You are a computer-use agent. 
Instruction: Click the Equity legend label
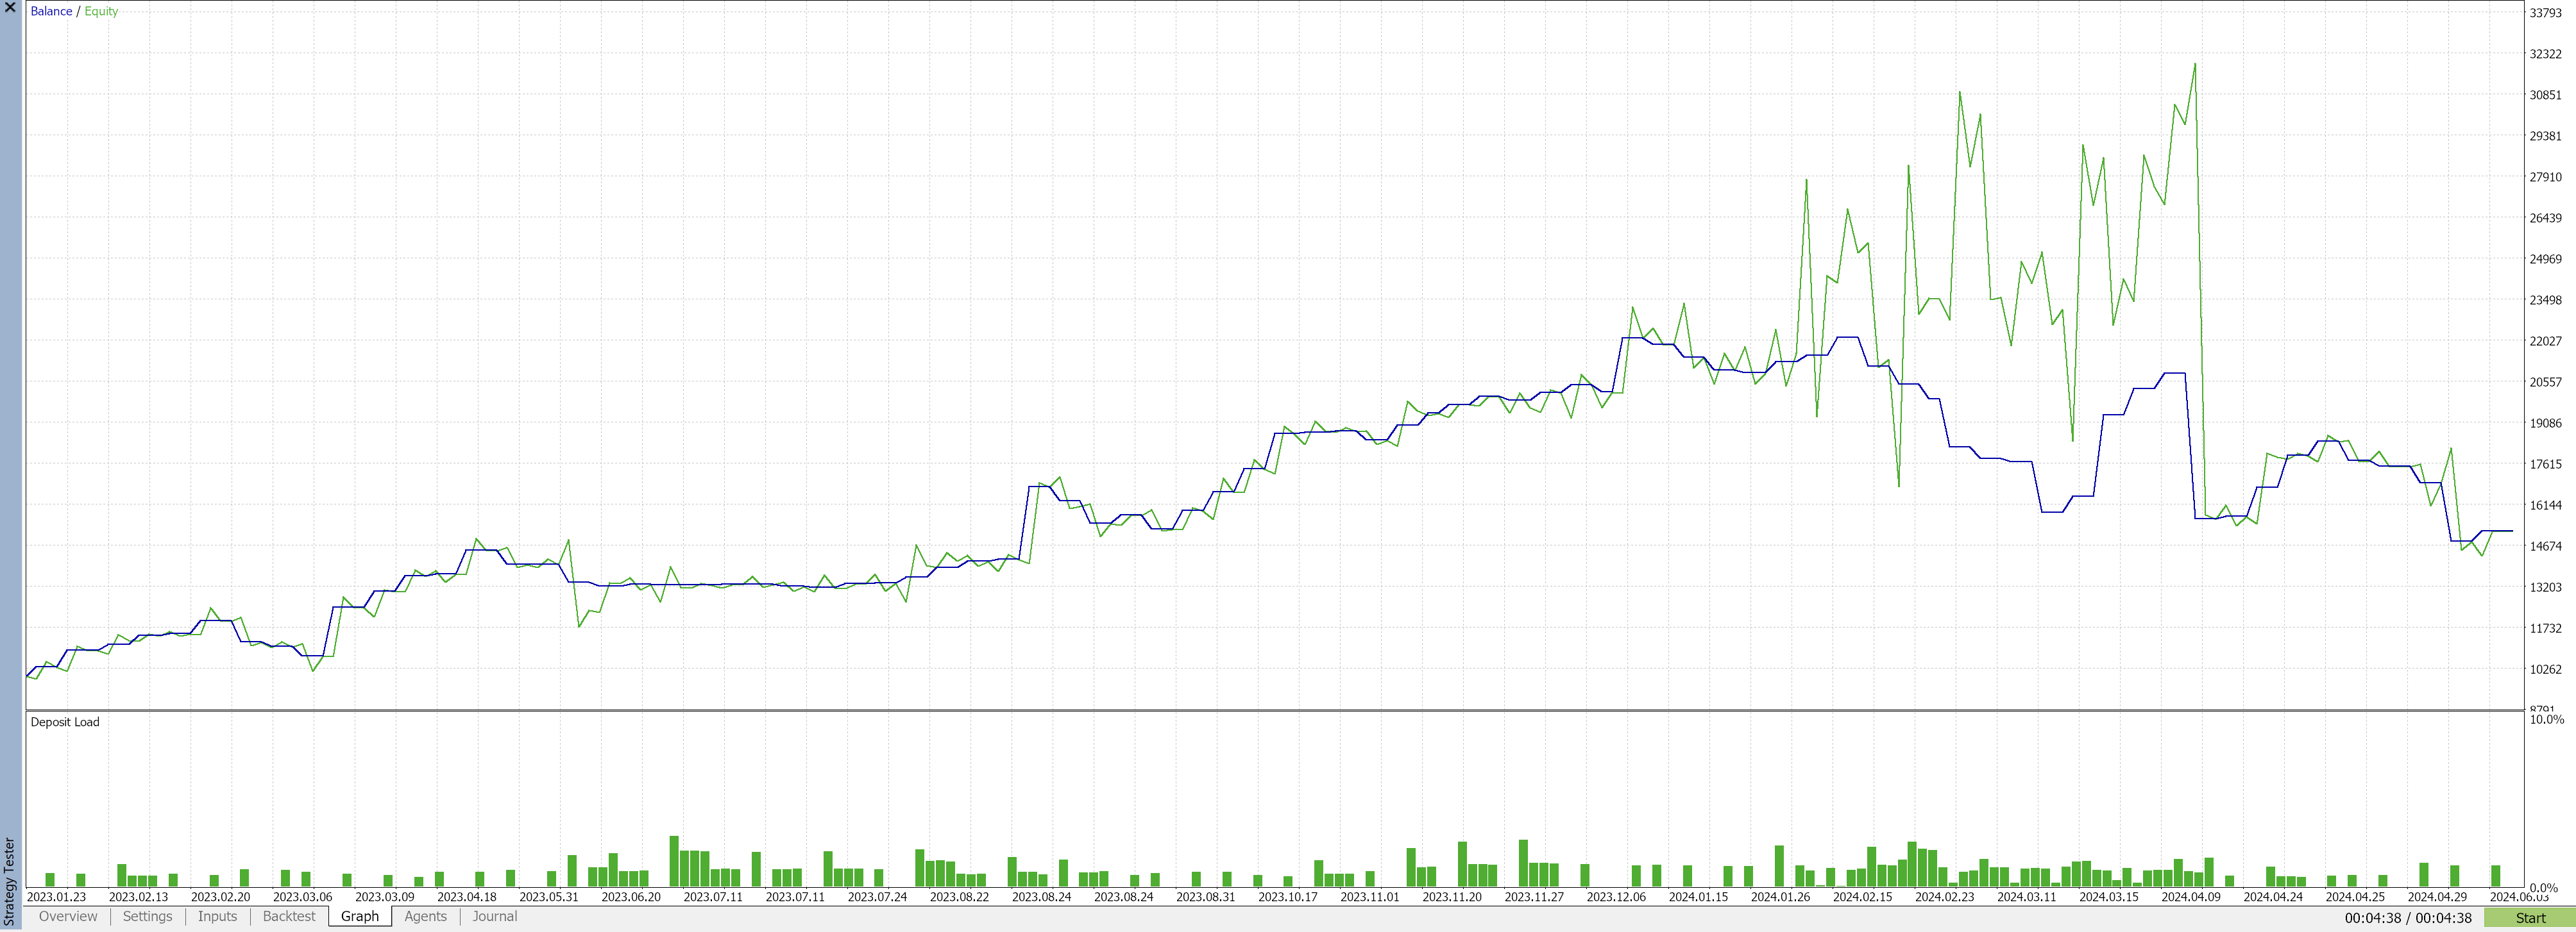(101, 11)
